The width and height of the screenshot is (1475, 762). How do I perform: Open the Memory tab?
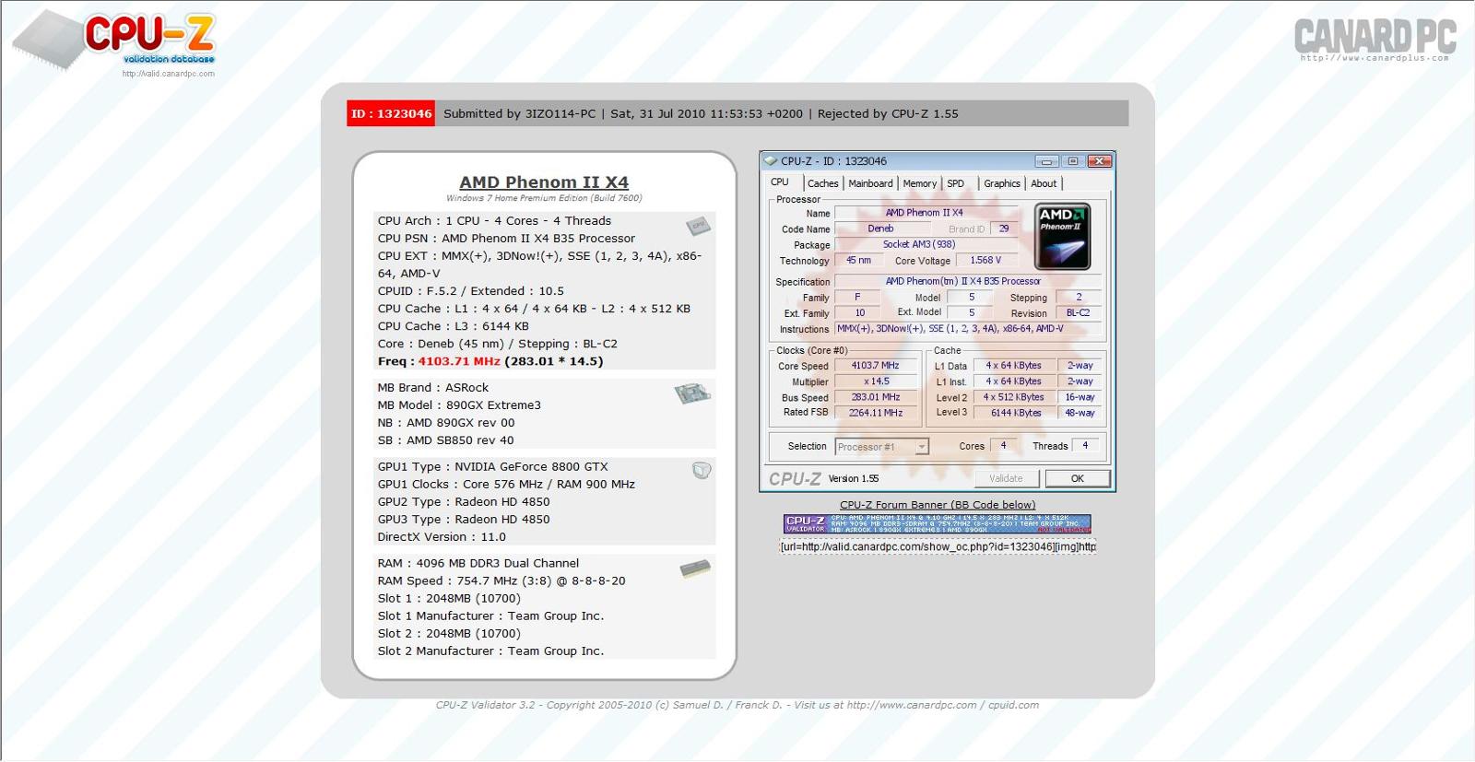(919, 183)
